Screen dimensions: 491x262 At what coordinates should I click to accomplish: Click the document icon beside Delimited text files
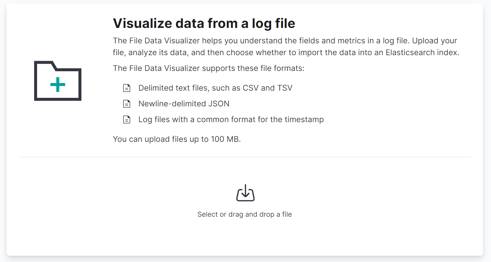tap(127, 88)
